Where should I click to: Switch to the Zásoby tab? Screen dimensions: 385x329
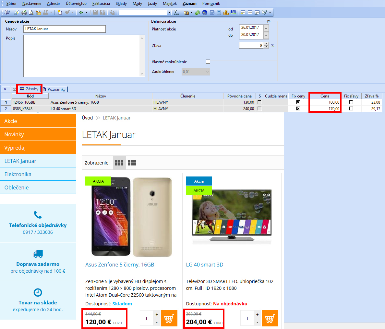click(x=30, y=89)
